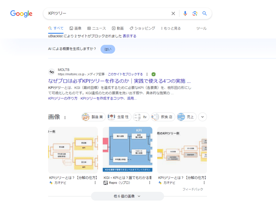Click the Google logo
This screenshot has height=206, width=276.
click(x=21, y=14)
